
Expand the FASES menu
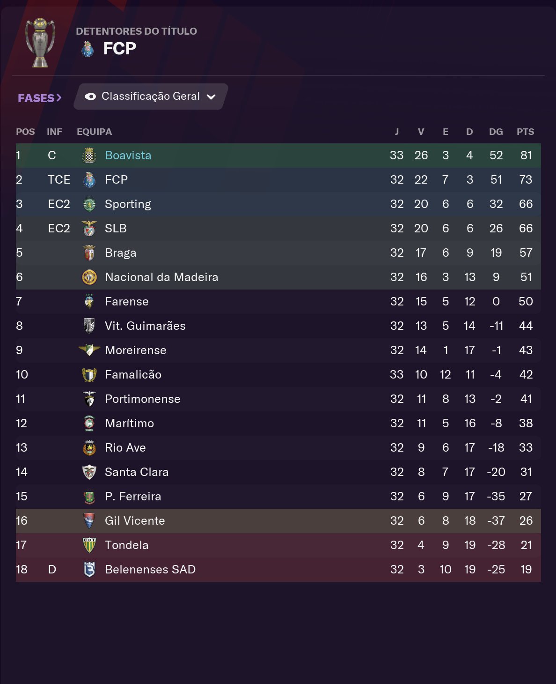39,98
